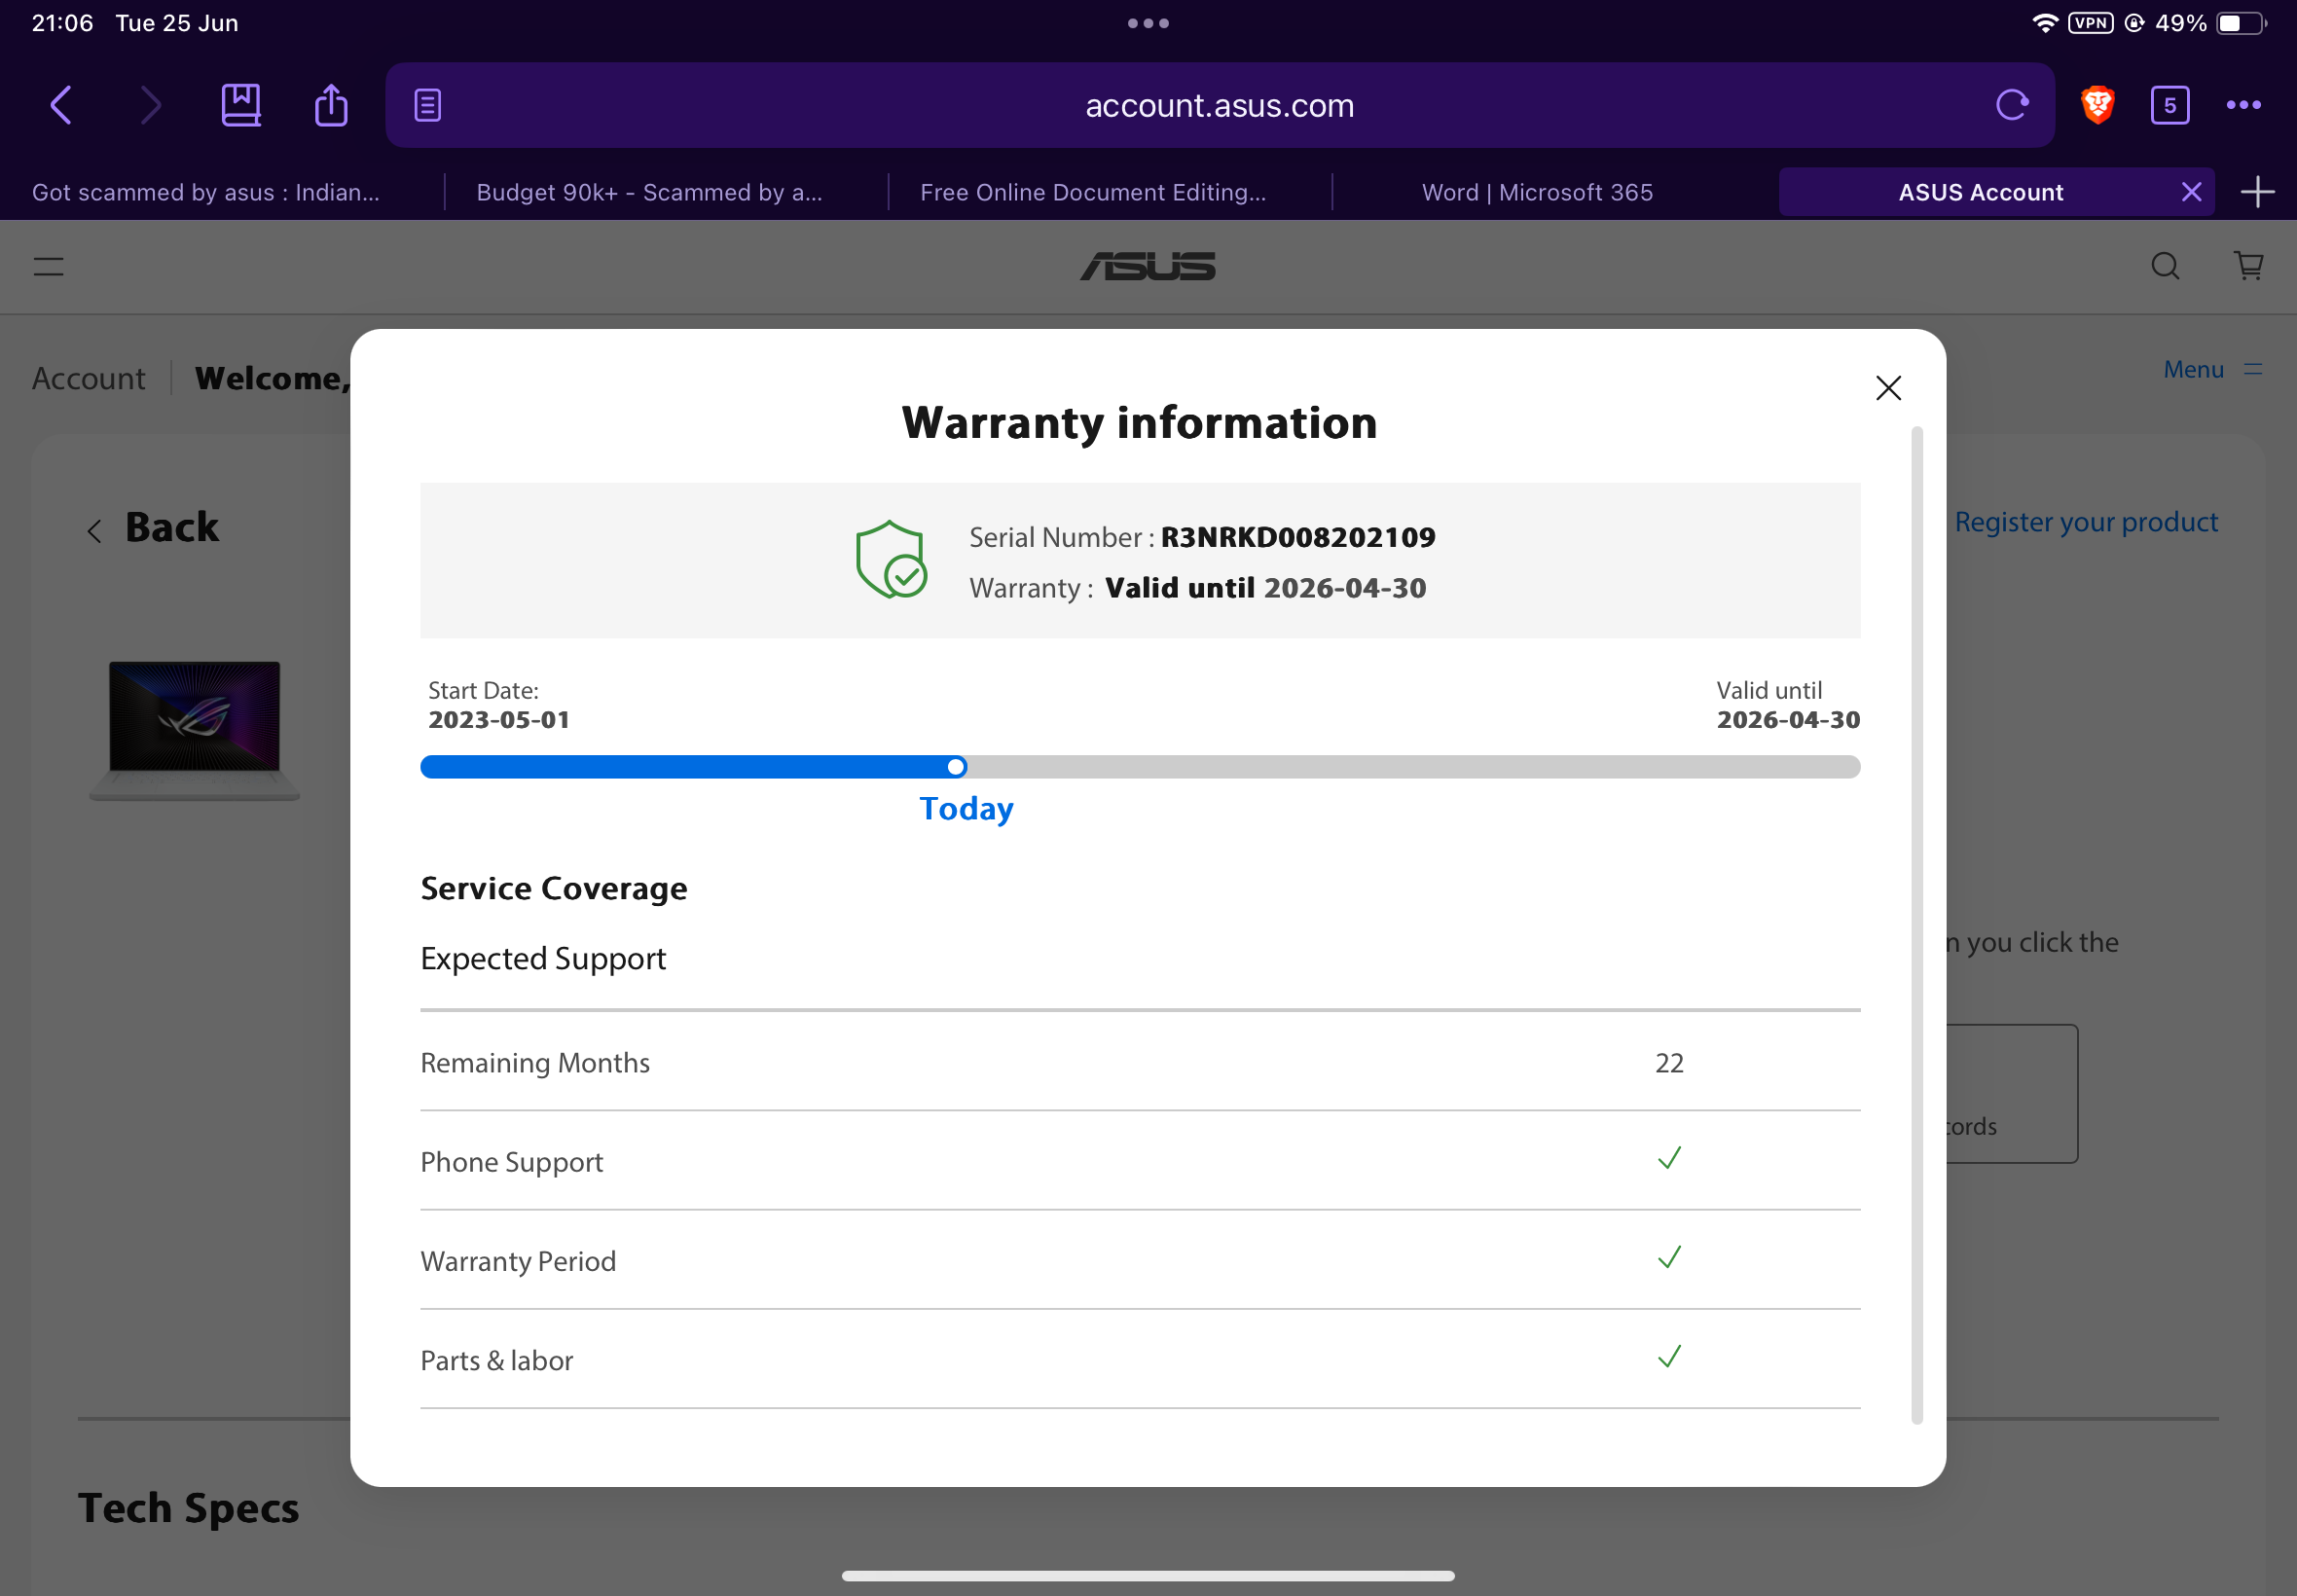
Task: Click the green warranty shield icon
Action: point(891,560)
